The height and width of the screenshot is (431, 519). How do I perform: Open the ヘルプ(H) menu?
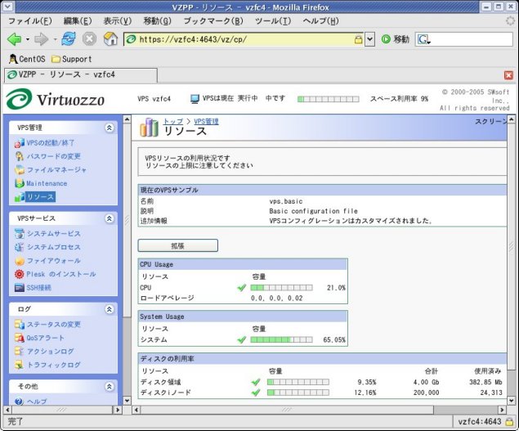point(320,21)
